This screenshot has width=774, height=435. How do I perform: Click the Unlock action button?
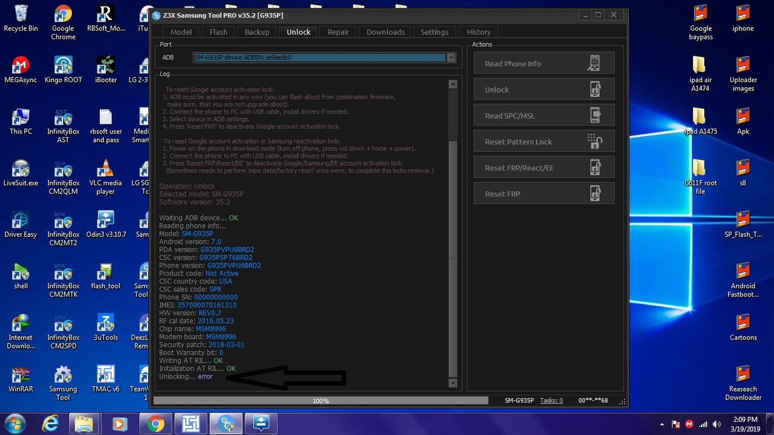544,89
